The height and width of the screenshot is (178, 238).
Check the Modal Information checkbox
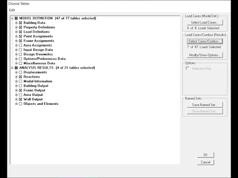point(20,81)
